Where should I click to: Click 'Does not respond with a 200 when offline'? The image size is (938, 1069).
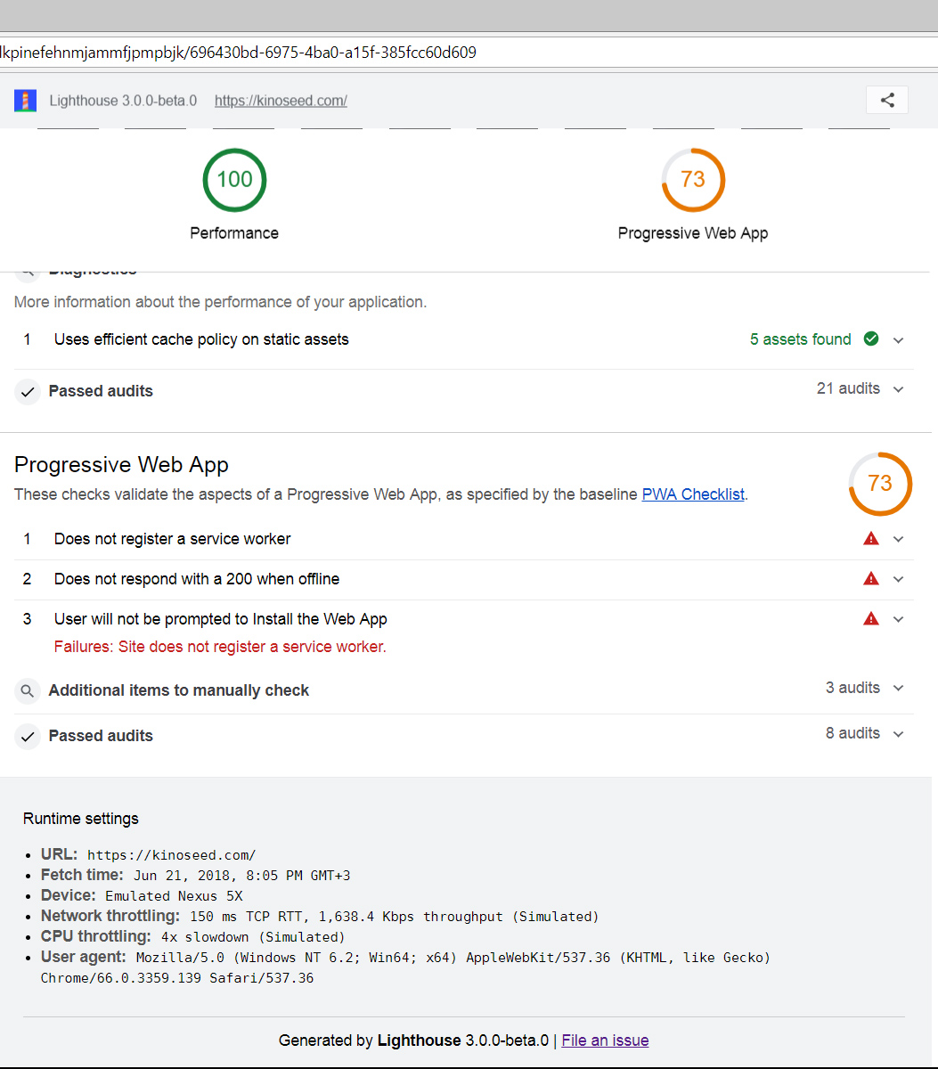pyautogui.click(x=197, y=579)
